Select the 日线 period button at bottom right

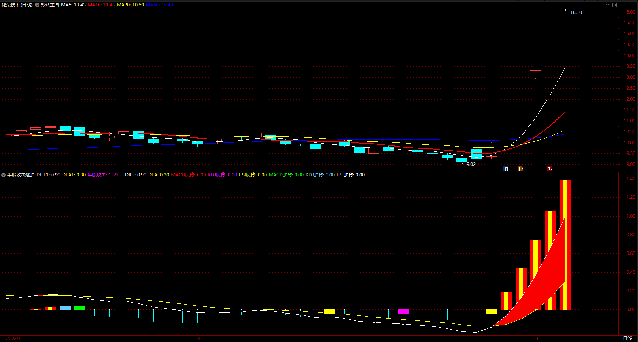pyautogui.click(x=627, y=338)
